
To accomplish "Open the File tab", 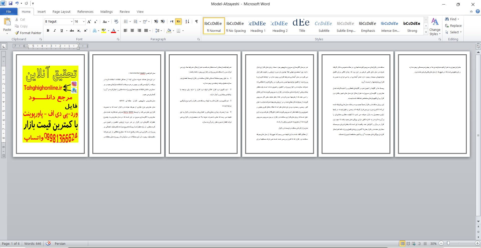I will pyautogui.click(x=9, y=12).
